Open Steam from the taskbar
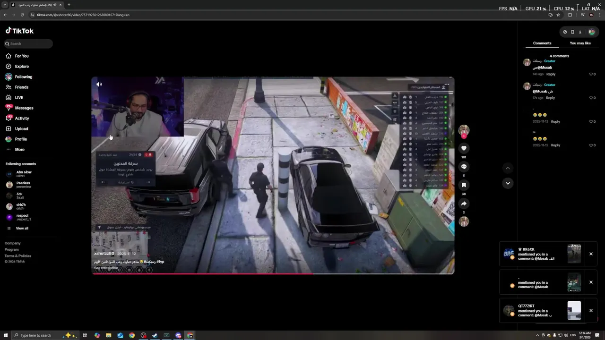 click(155, 335)
